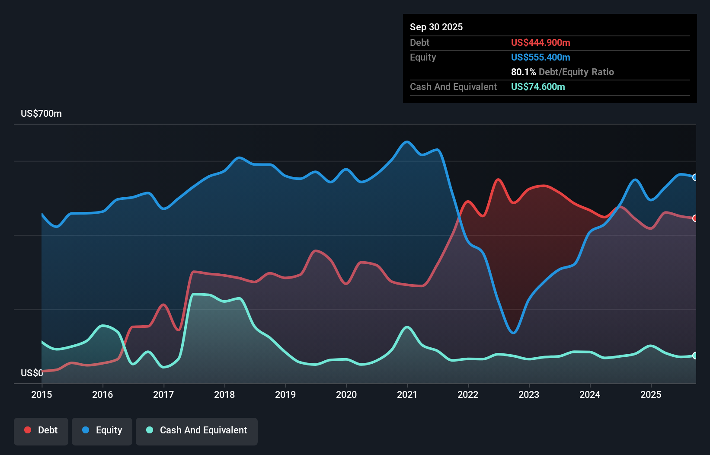
Task: Select the 2025 label on the x-axis
Action: click(x=651, y=394)
